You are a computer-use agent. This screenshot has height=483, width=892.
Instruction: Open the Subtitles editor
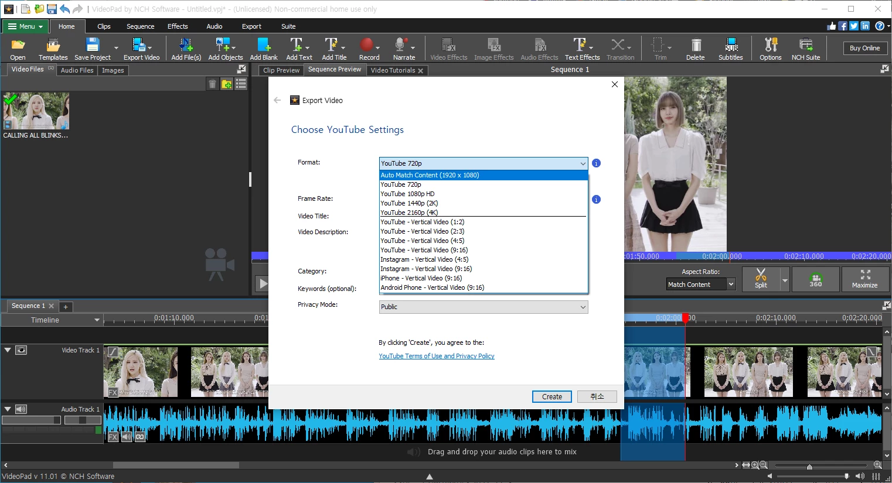point(730,48)
